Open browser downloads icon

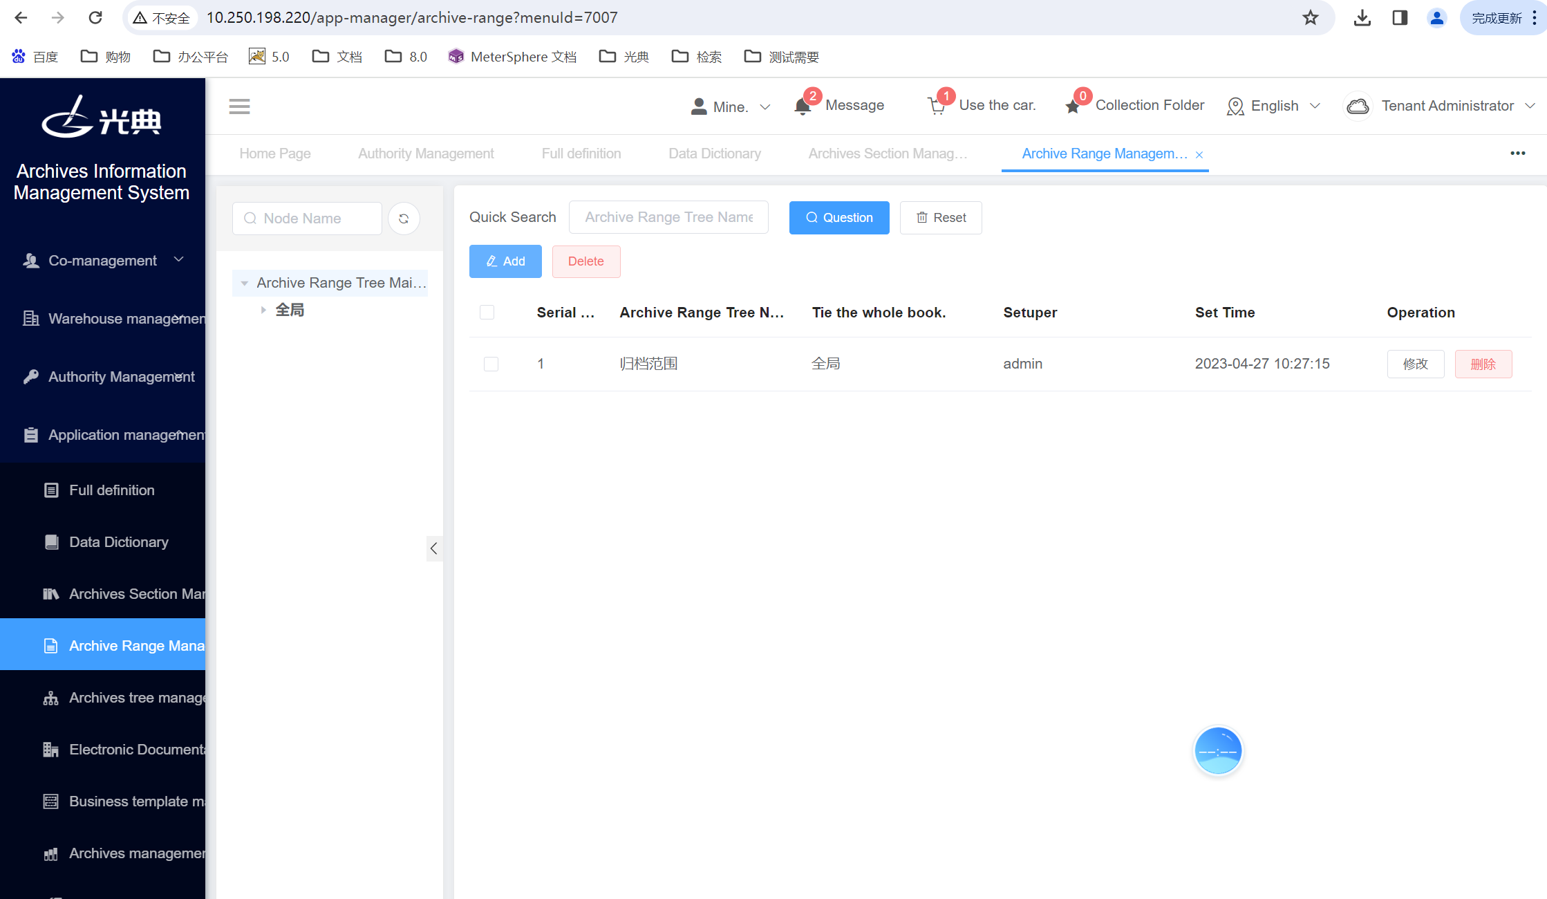(x=1362, y=18)
